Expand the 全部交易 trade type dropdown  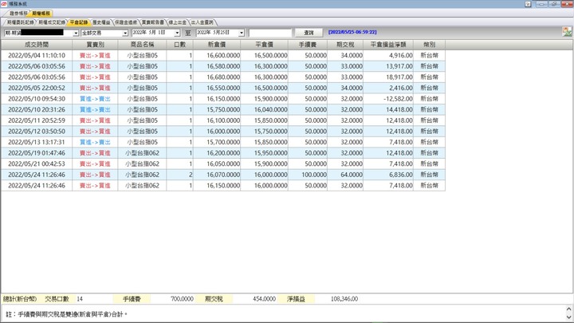[125, 33]
